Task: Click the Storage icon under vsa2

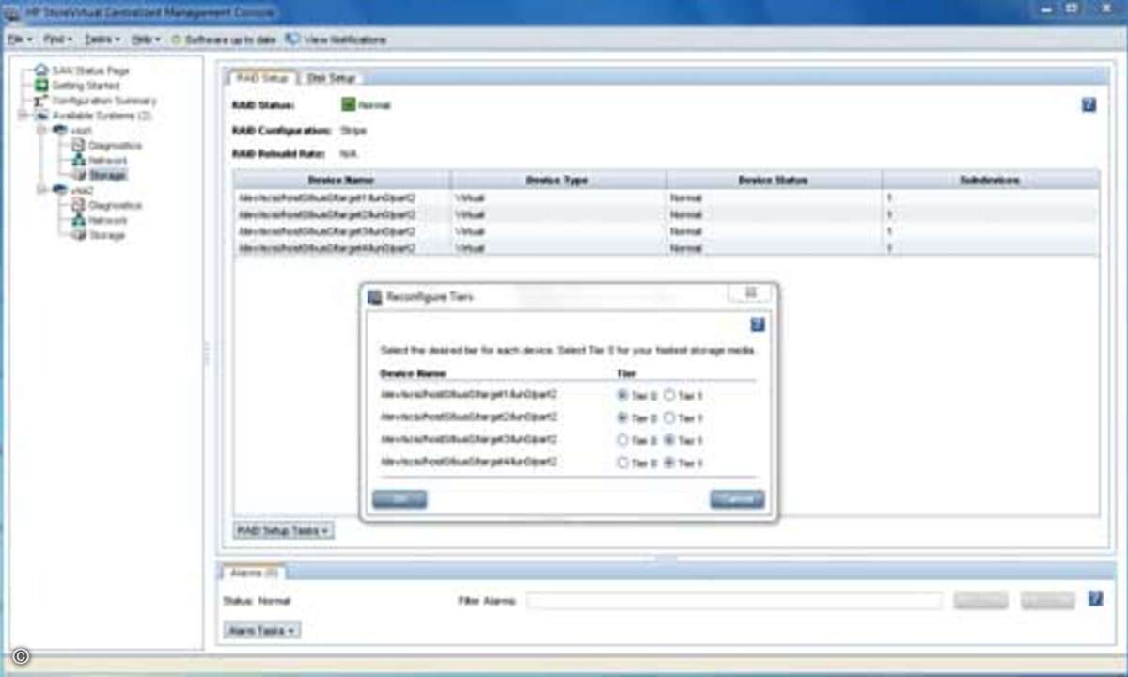Action: [79, 235]
